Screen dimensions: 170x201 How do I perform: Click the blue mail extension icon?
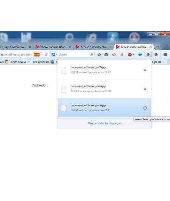point(140,54)
